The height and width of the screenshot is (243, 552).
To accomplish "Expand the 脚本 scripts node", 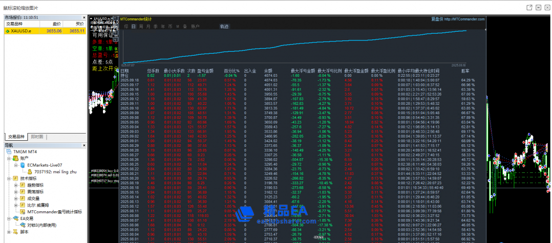I will (x=9, y=232).
